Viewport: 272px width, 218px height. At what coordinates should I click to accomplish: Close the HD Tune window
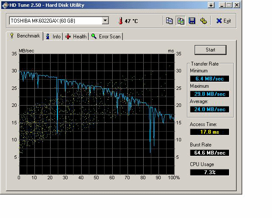237,5
